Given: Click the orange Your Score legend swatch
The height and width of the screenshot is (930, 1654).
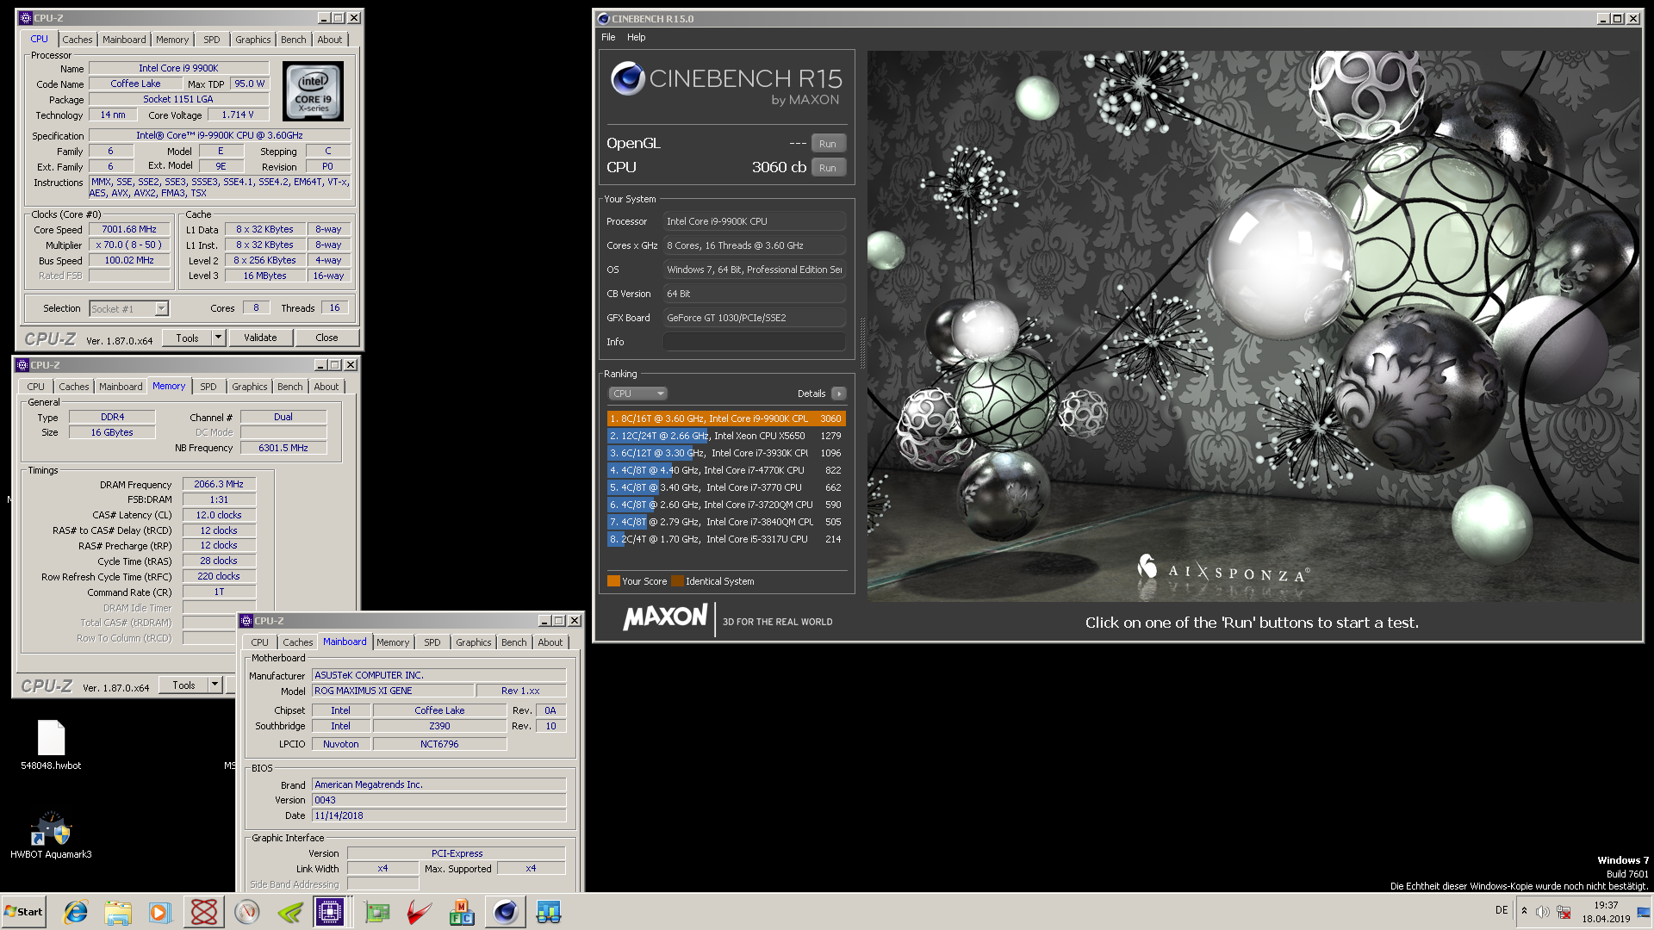Looking at the screenshot, I should click(613, 581).
